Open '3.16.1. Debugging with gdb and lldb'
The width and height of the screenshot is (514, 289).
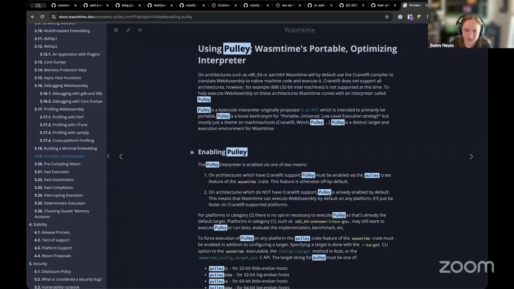click(71, 94)
